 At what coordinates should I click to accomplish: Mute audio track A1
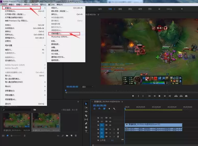[110, 129]
